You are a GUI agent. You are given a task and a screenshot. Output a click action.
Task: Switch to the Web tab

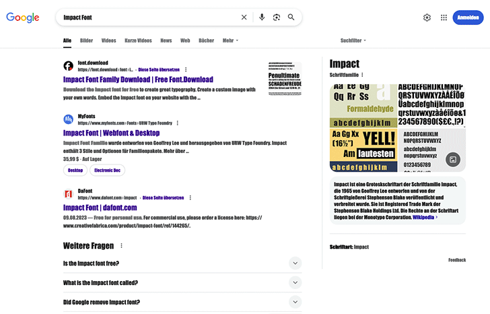tap(185, 40)
